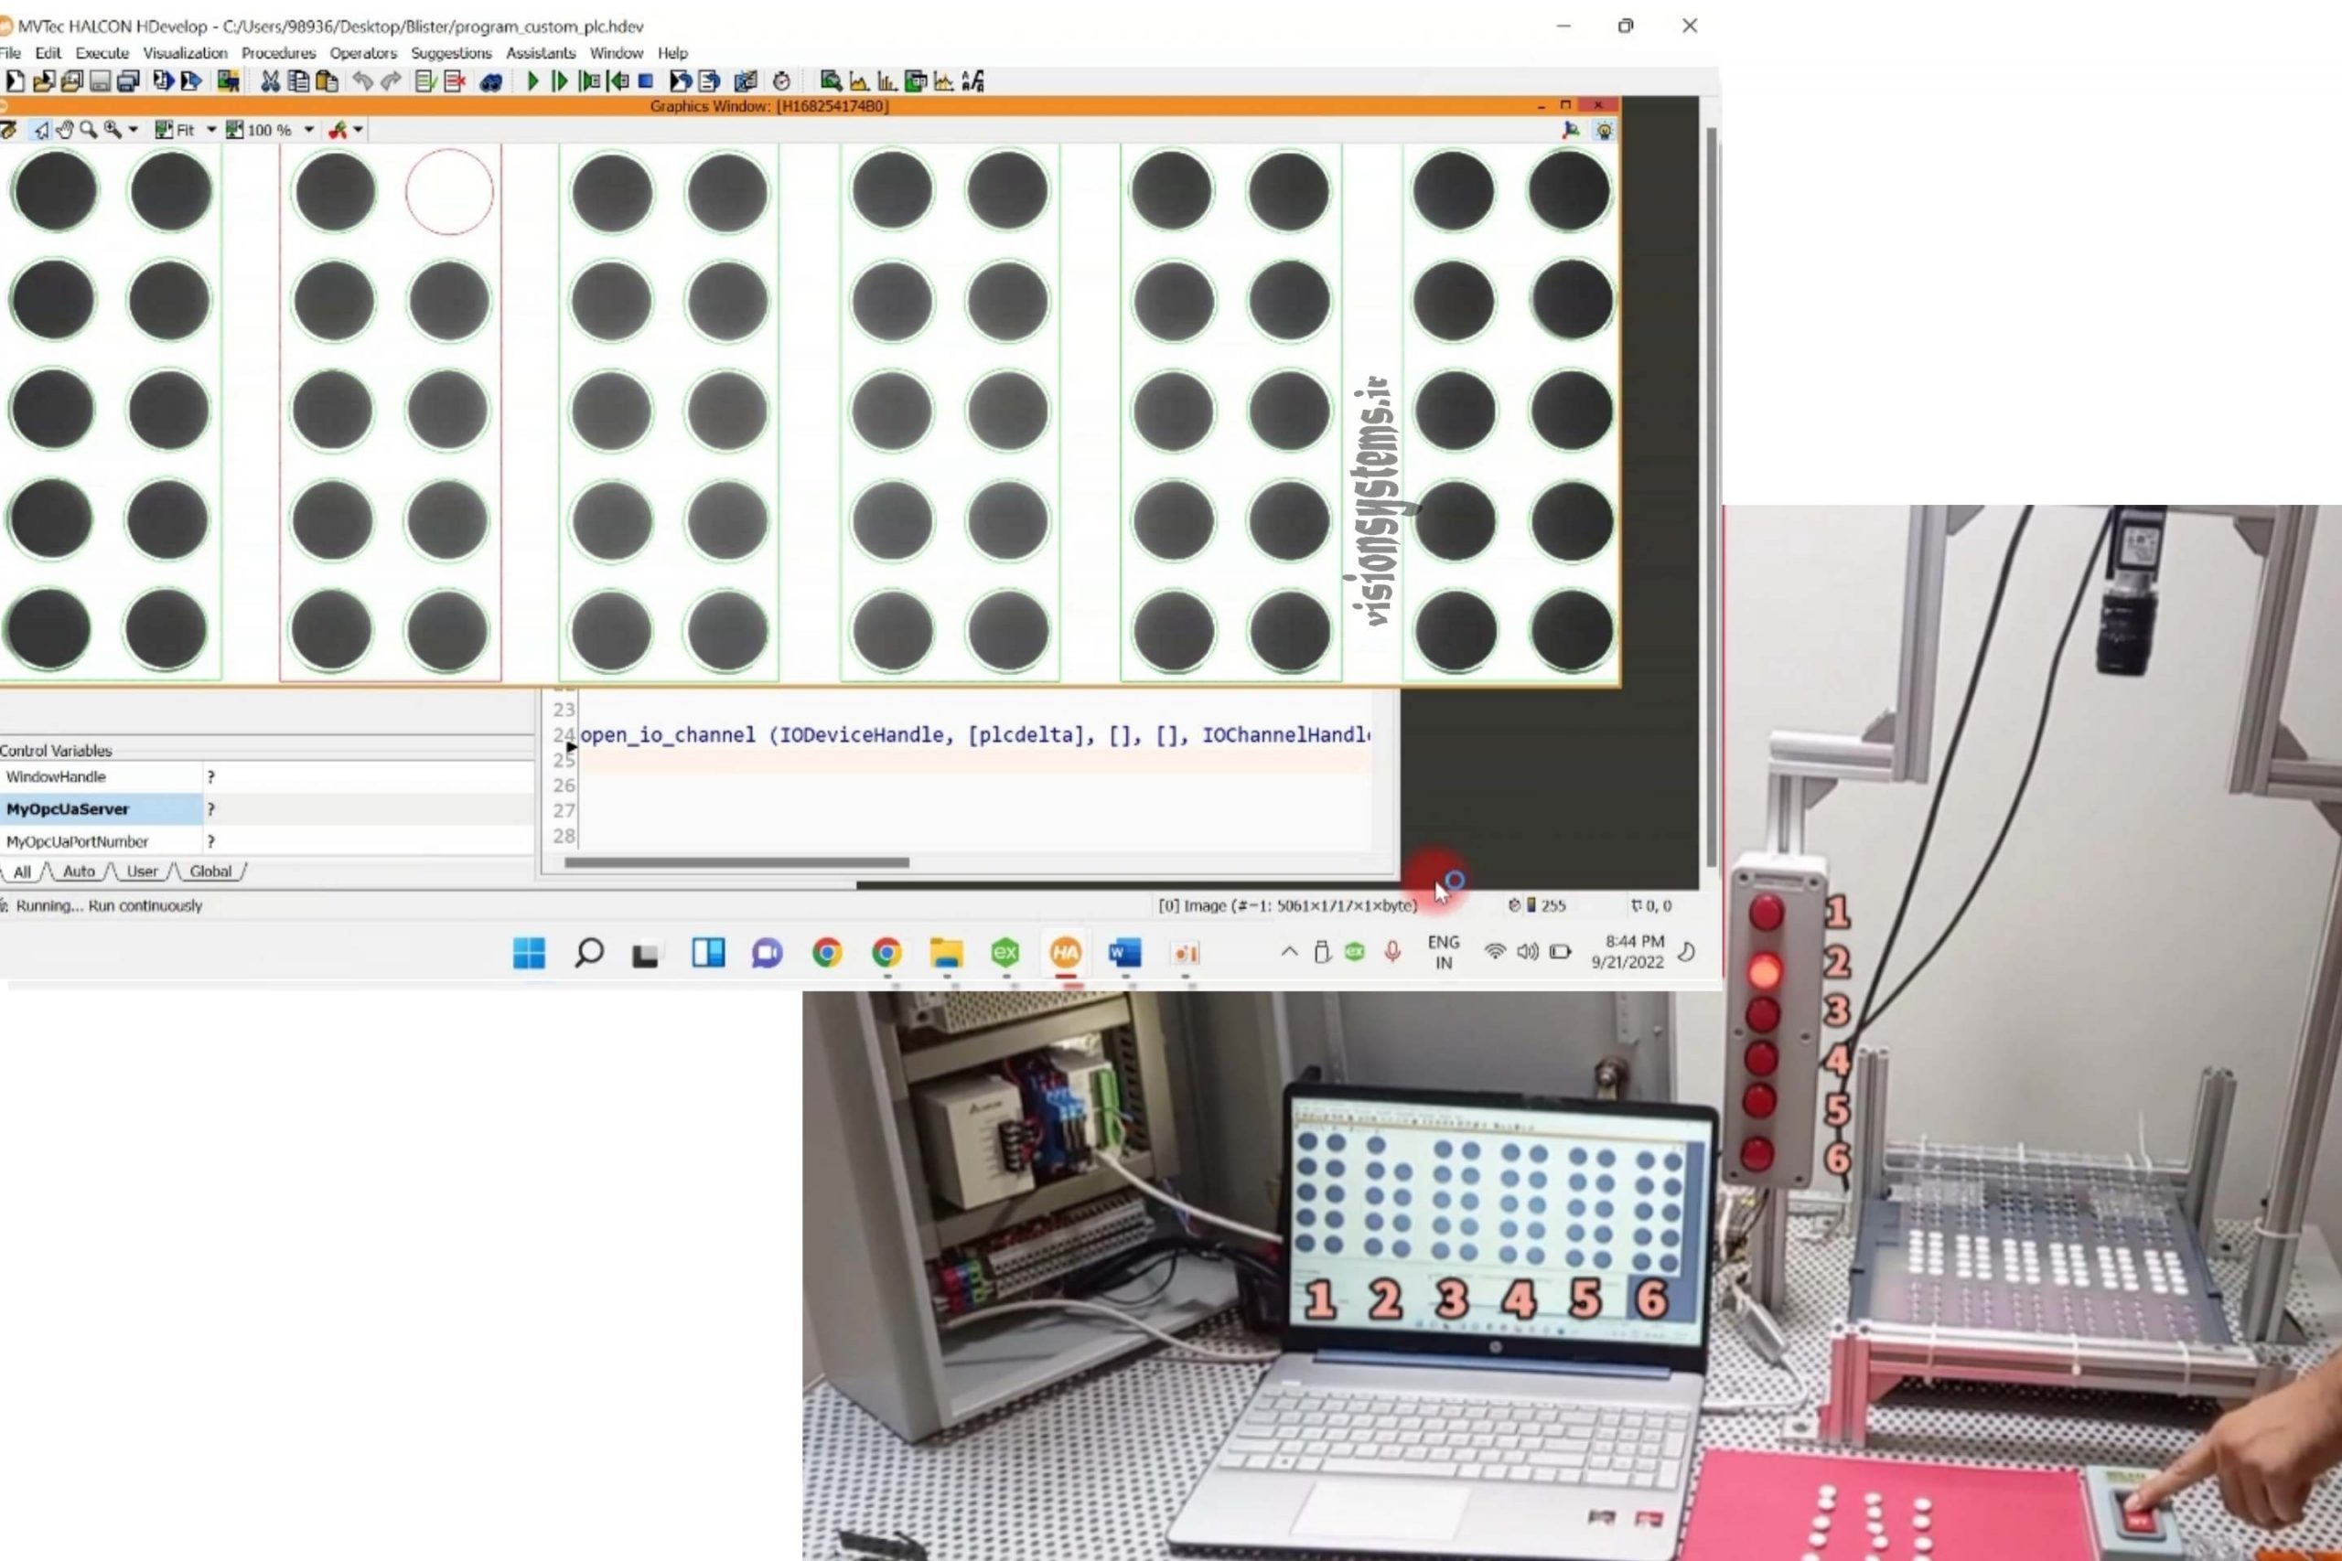Cut selected code with the scissors icon
The width and height of the screenshot is (2342, 1561).
[270, 81]
